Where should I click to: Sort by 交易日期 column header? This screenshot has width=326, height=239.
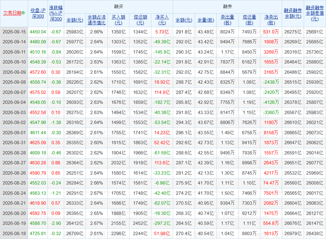pos(12,13)
